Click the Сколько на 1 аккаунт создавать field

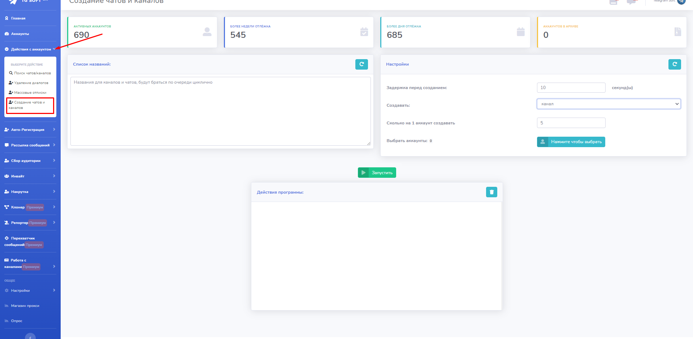pyautogui.click(x=571, y=123)
